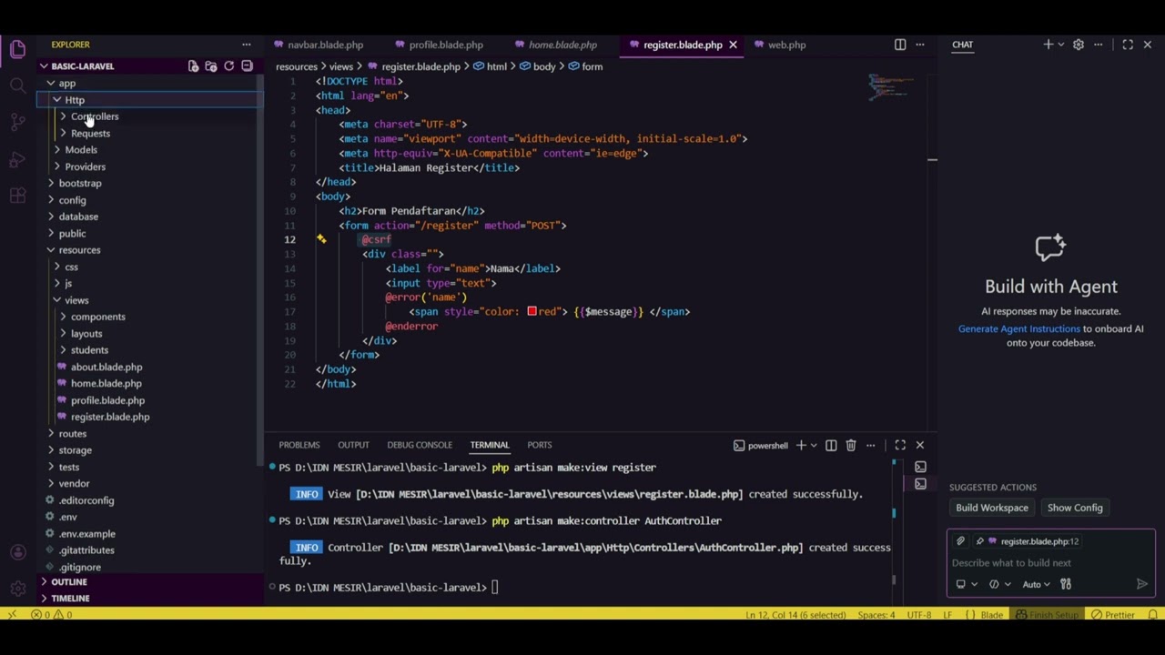Click Show Config suggested action

tap(1075, 508)
